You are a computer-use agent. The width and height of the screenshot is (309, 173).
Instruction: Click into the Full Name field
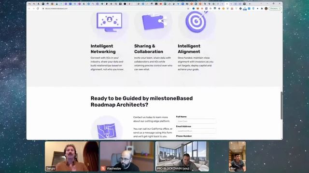pyautogui.click(x=196, y=121)
